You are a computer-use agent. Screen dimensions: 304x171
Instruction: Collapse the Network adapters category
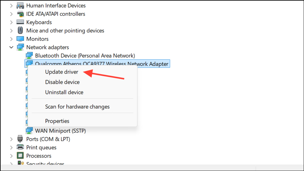tap(11, 47)
